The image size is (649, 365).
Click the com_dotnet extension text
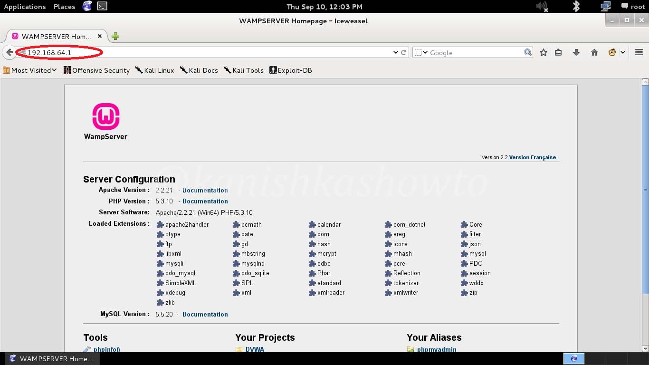pos(410,225)
